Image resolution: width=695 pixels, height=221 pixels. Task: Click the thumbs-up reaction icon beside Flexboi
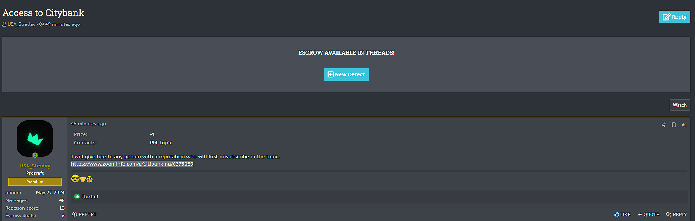[77, 197]
